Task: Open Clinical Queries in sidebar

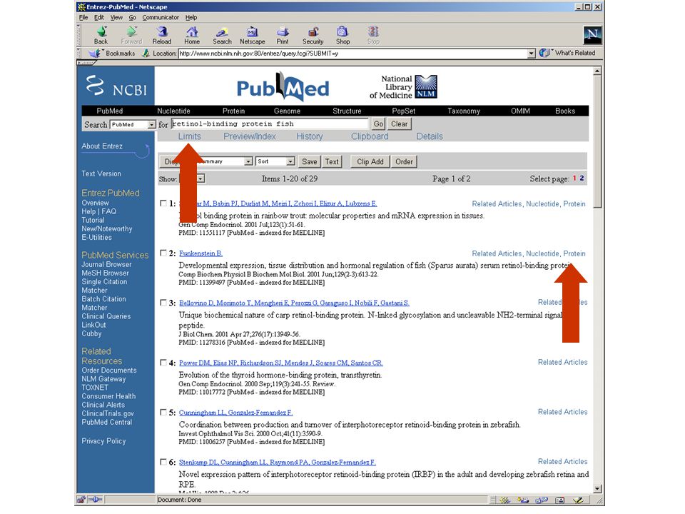Action: coord(106,316)
